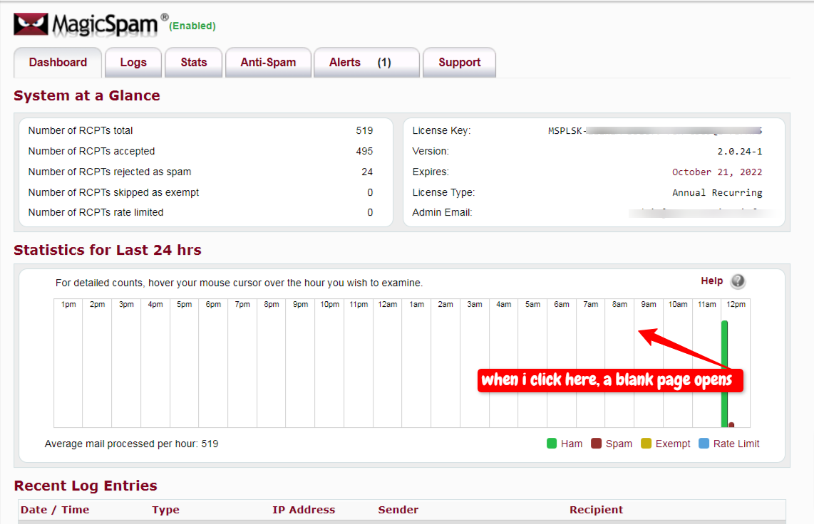This screenshot has width=814, height=524.
Task: Click the Date / Time column header
Action: coord(55,510)
